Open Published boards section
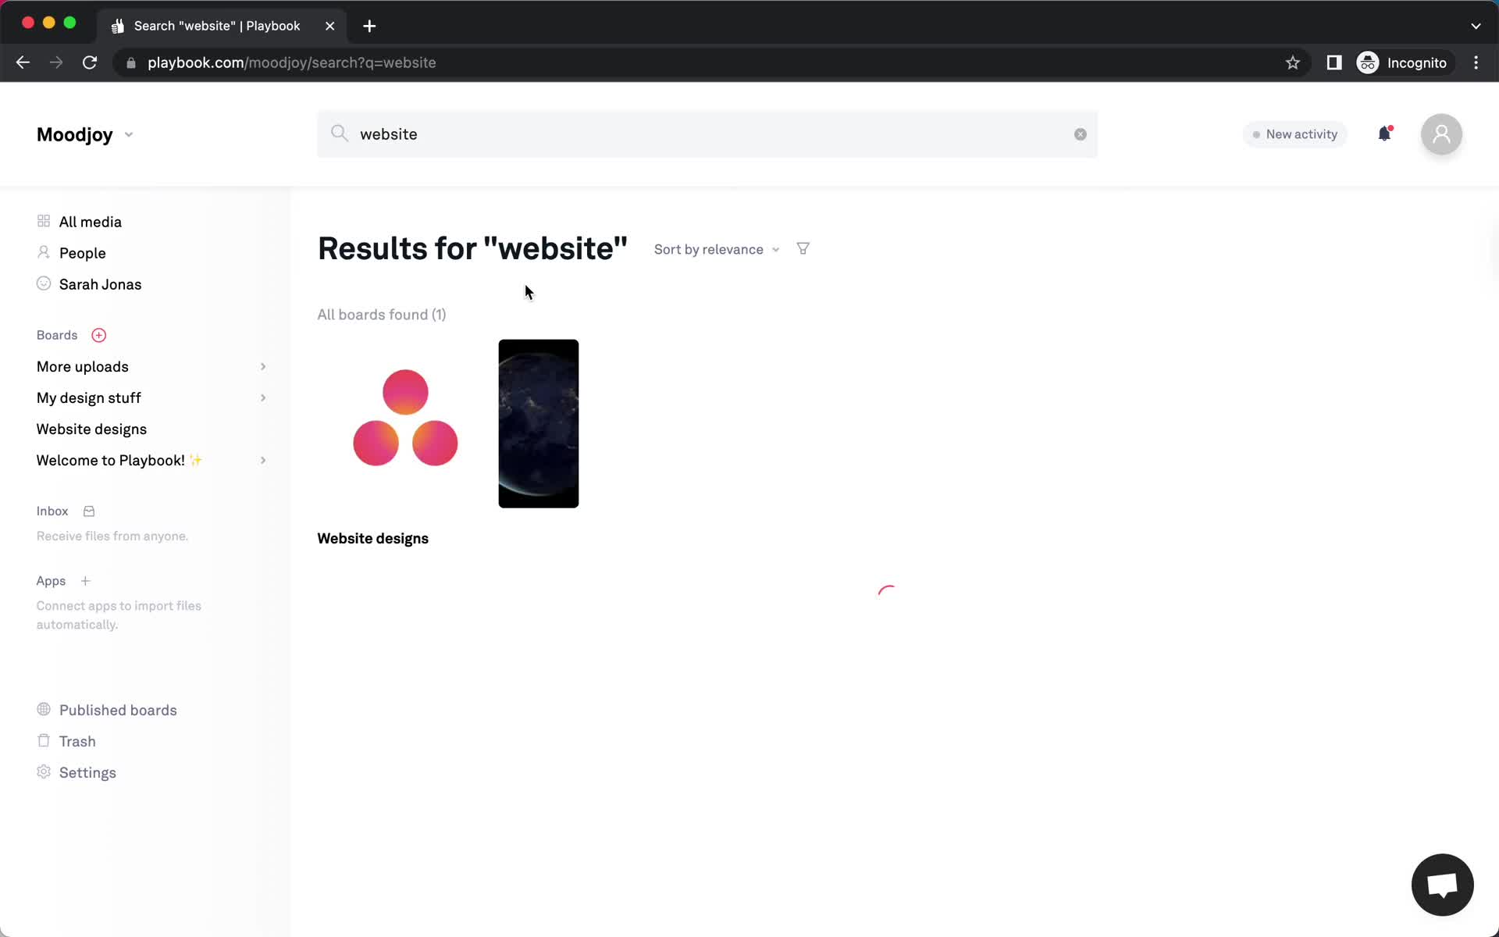 pyautogui.click(x=118, y=709)
